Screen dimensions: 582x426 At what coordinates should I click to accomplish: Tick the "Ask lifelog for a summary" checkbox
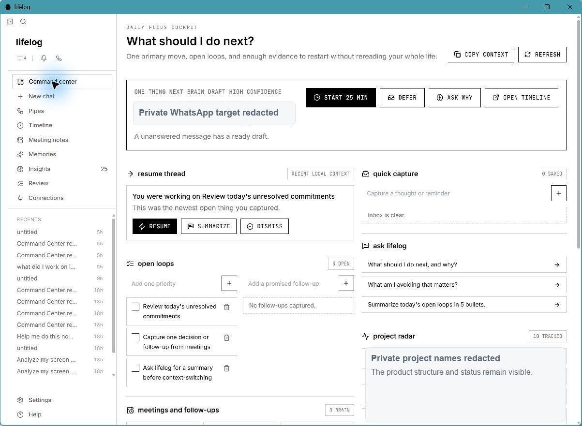[135, 368]
